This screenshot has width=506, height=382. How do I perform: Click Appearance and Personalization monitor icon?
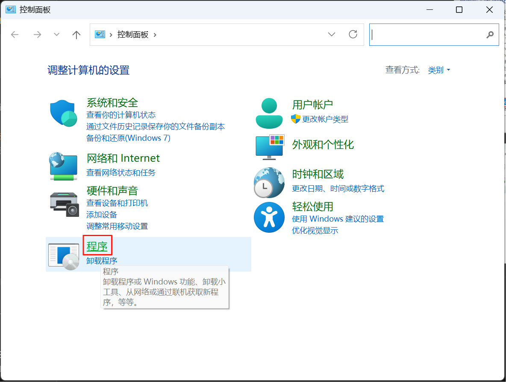pos(270,147)
